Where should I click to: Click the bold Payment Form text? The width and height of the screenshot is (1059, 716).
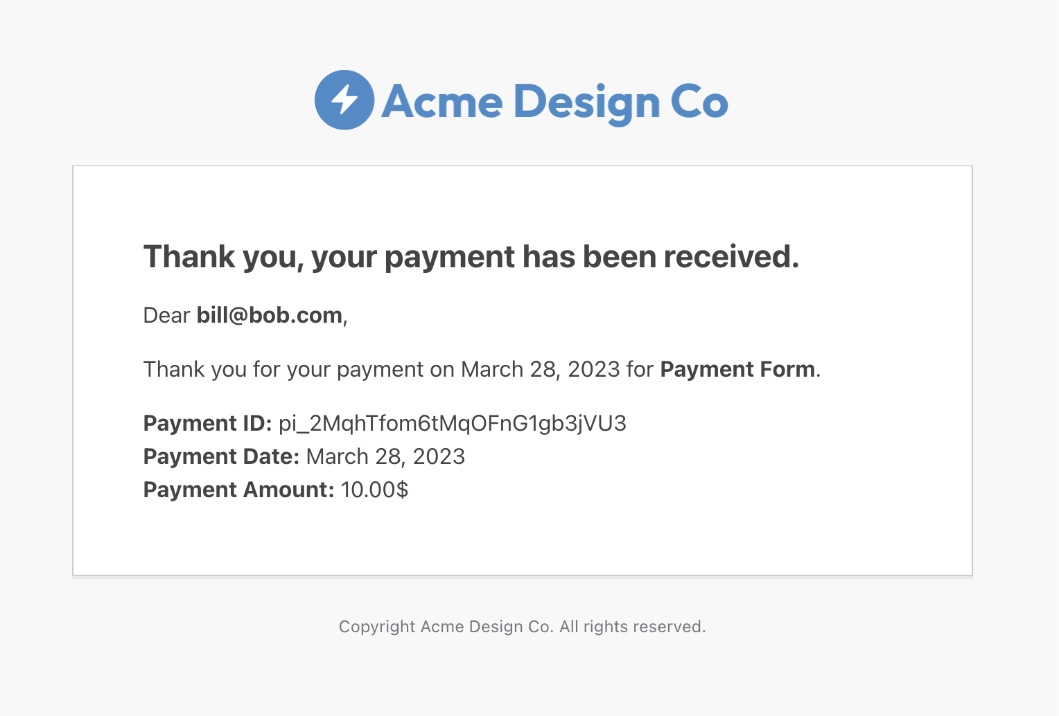point(737,369)
